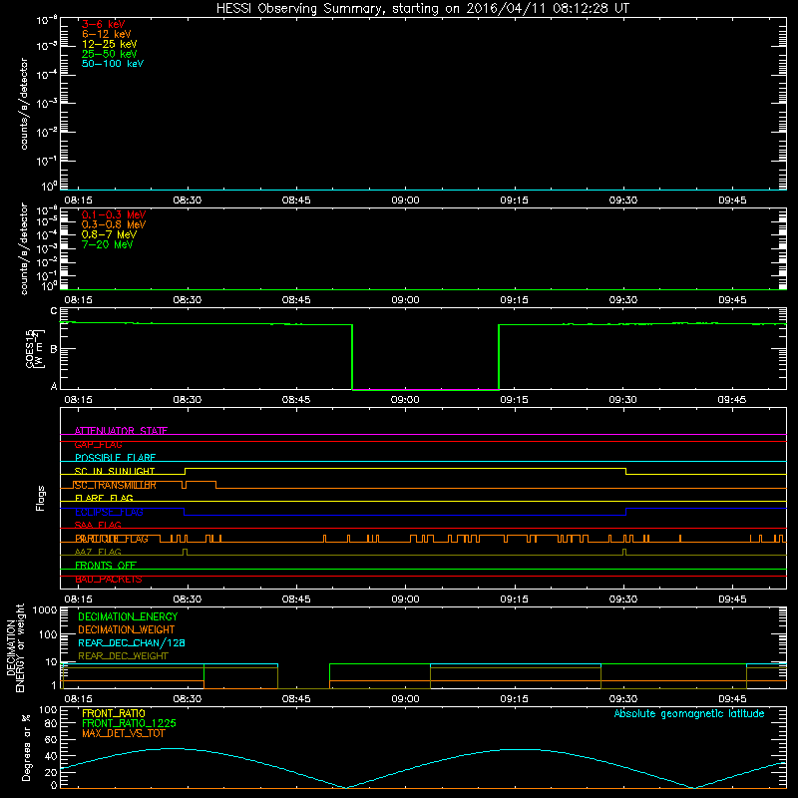Pick the GOES15 W m-2 axis label
This screenshot has height=798, width=798.
[35, 349]
